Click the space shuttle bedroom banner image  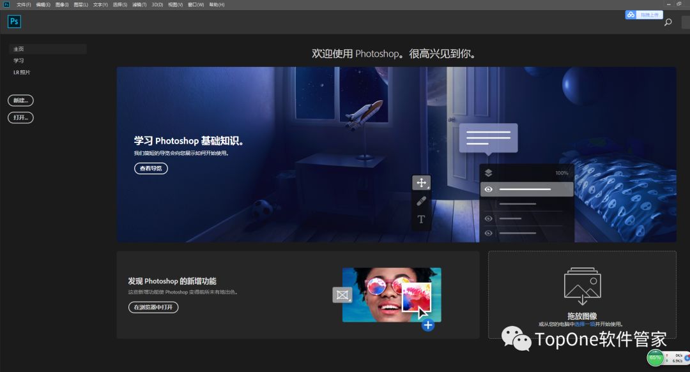(397, 154)
